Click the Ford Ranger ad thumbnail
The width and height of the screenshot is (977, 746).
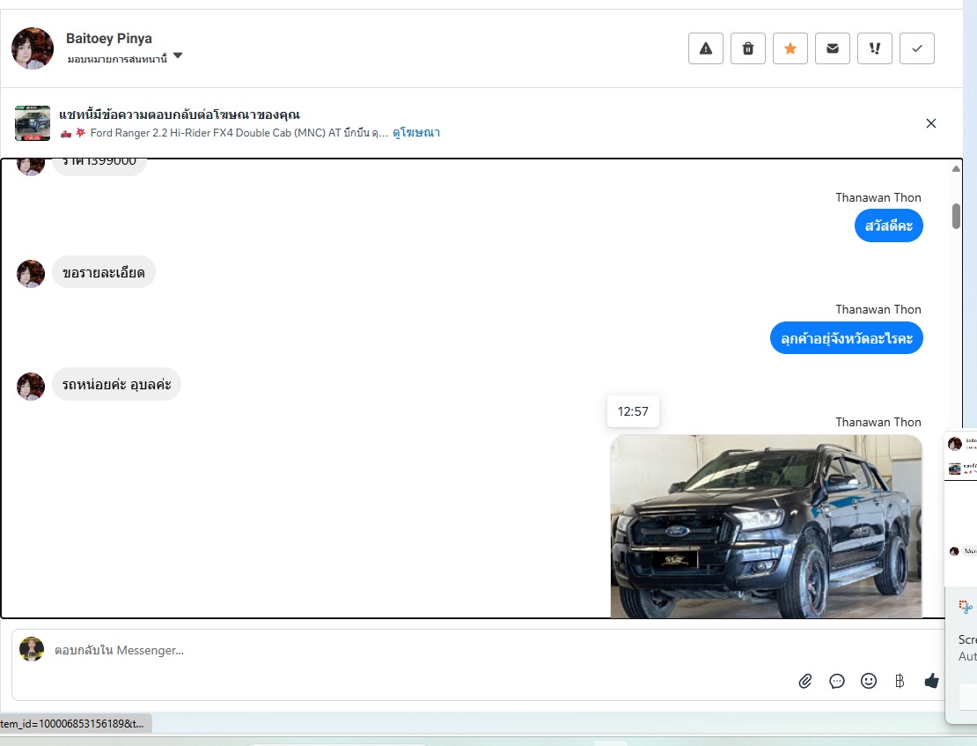tap(33, 123)
